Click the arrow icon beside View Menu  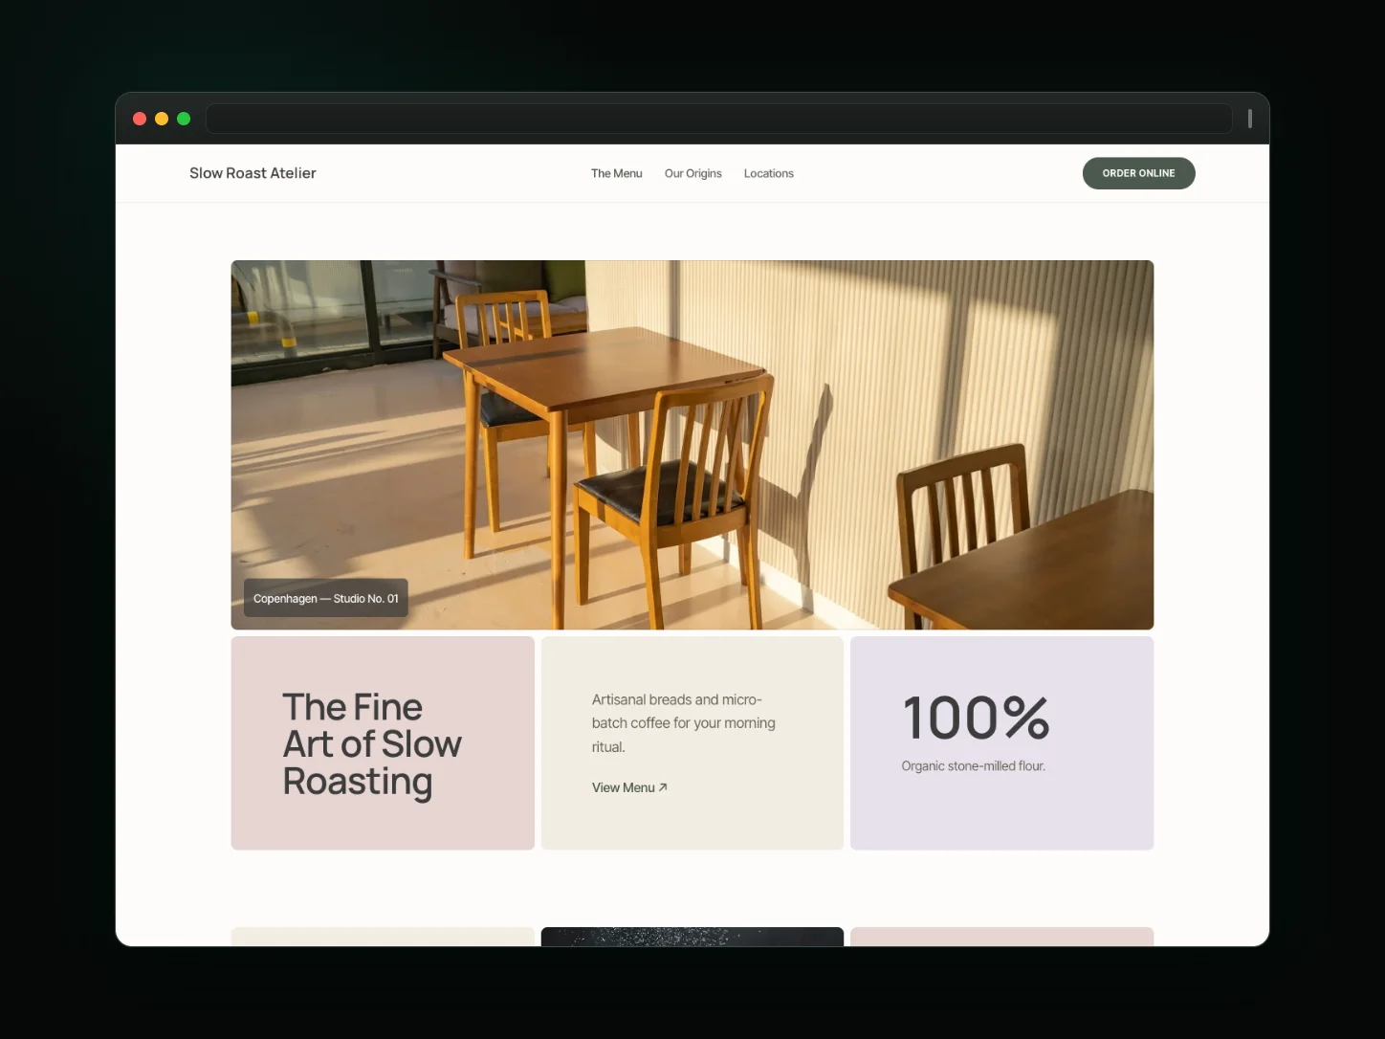click(663, 787)
